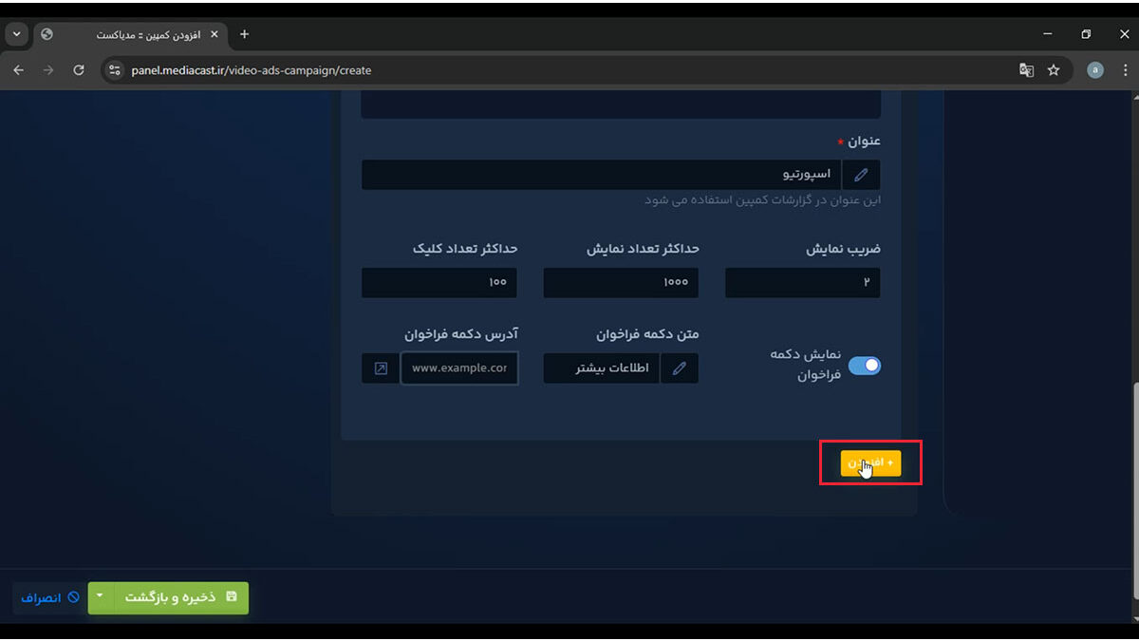This screenshot has width=1139, height=641.
Task: Reload the page
Action: pyautogui.click(x=79, y=70)
